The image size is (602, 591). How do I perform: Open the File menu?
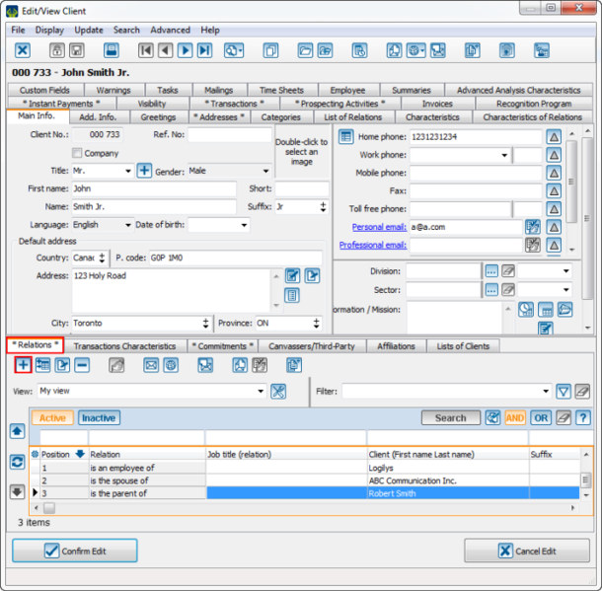(x=18, y=30)
